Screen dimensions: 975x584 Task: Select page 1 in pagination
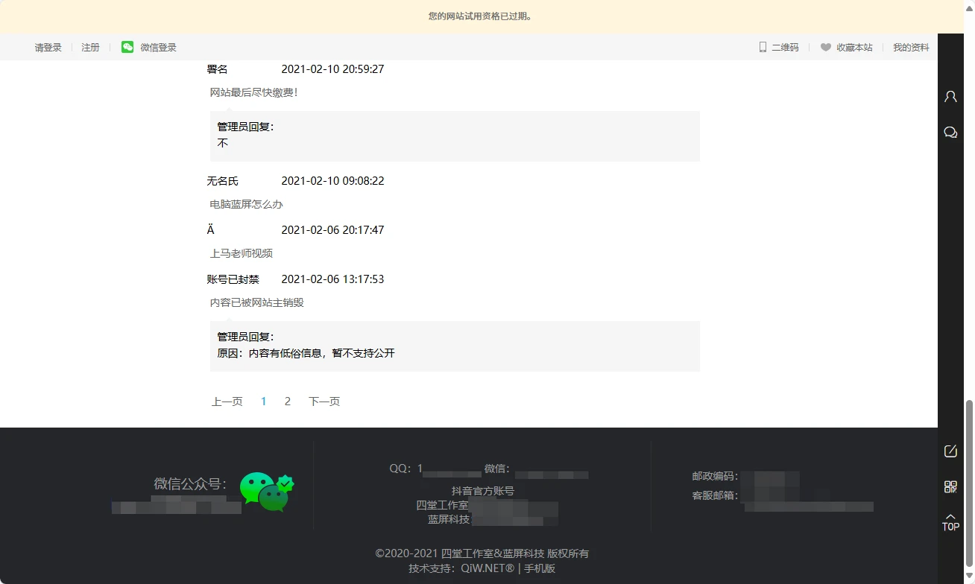pos(263,401)
